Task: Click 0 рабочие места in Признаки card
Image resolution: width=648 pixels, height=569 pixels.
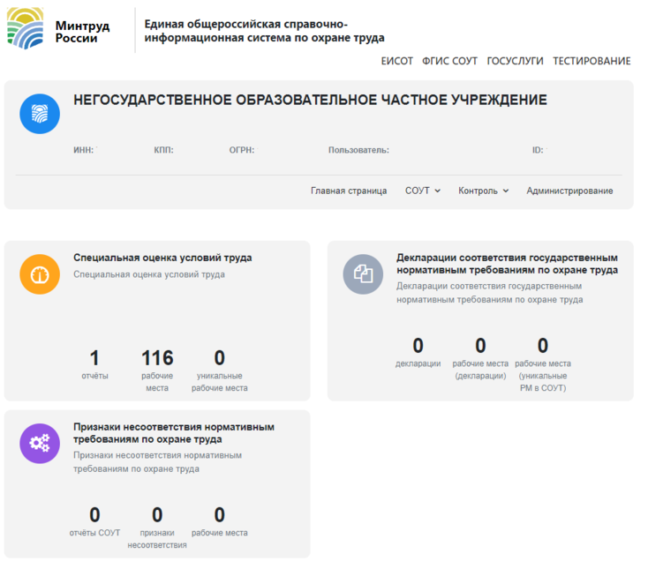Action: click(x=220, y=521)
